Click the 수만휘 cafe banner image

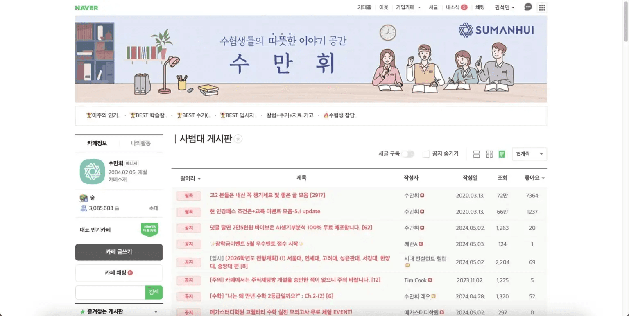point(311,59)
